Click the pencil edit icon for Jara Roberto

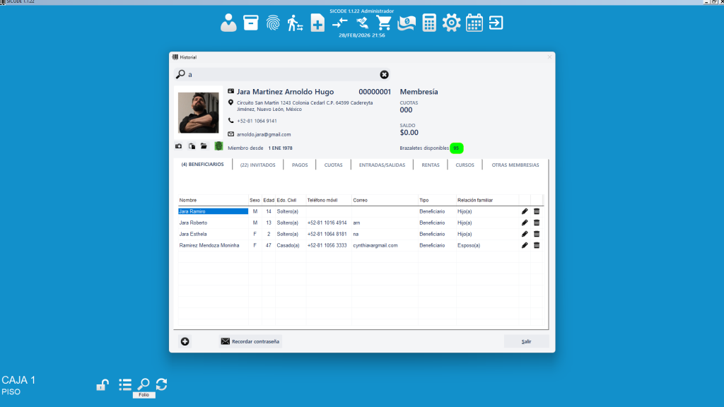(x=525, y=223)
